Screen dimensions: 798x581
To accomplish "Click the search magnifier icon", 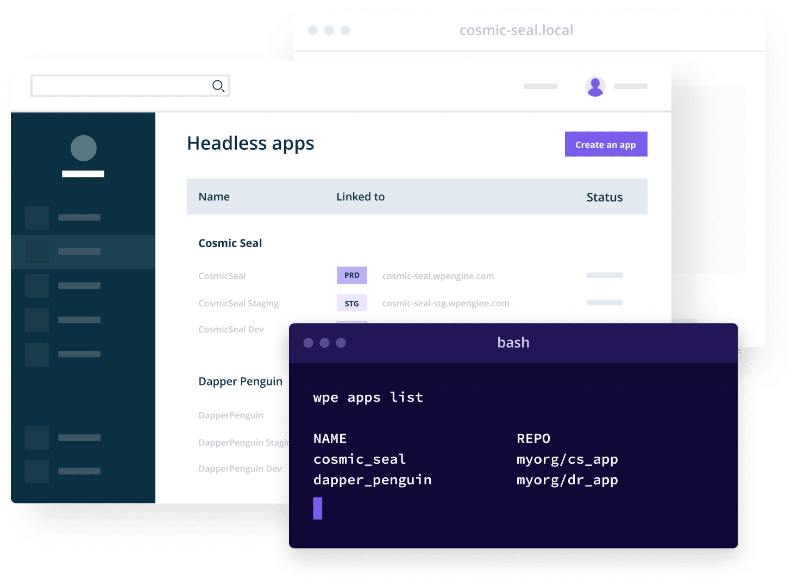I will pos(218,86).
